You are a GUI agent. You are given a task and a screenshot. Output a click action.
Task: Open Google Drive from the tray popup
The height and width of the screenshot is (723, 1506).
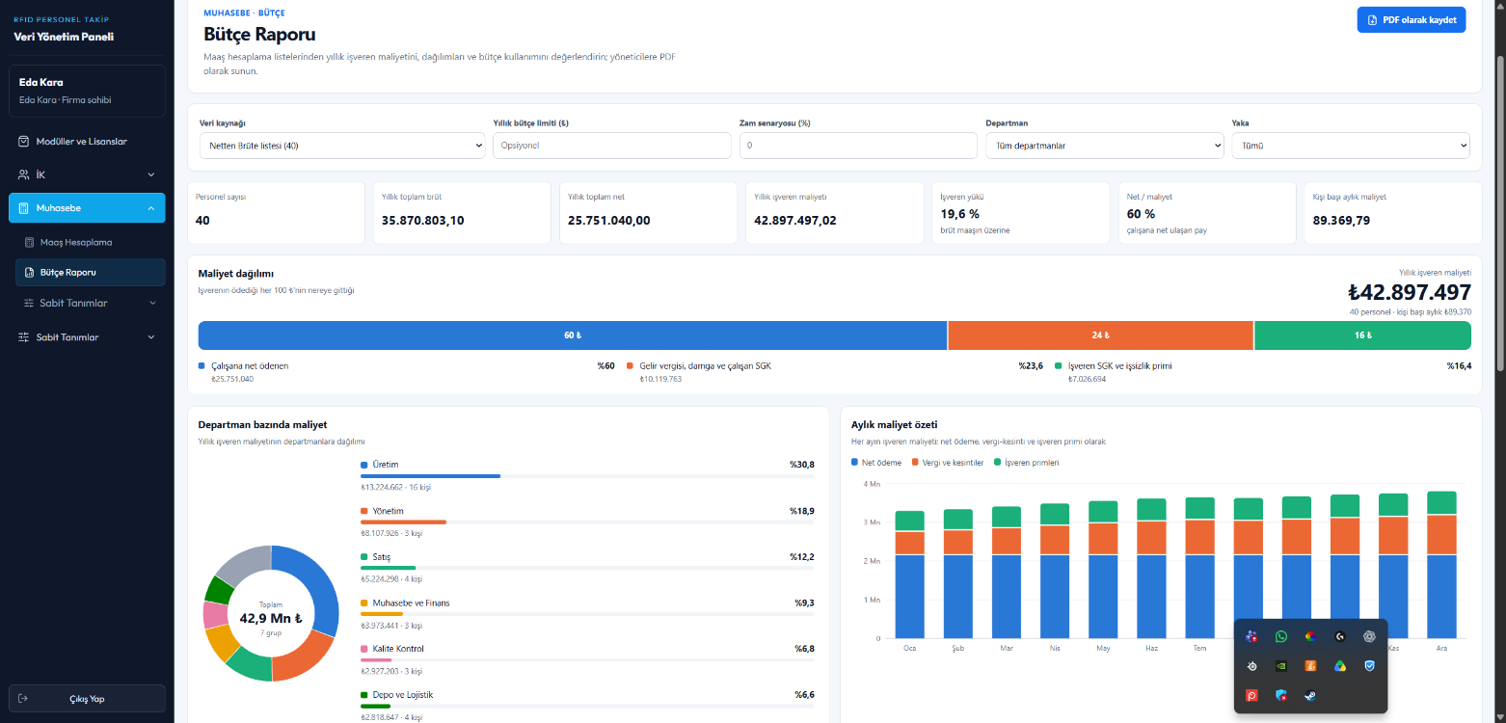tap(1340, 665)
